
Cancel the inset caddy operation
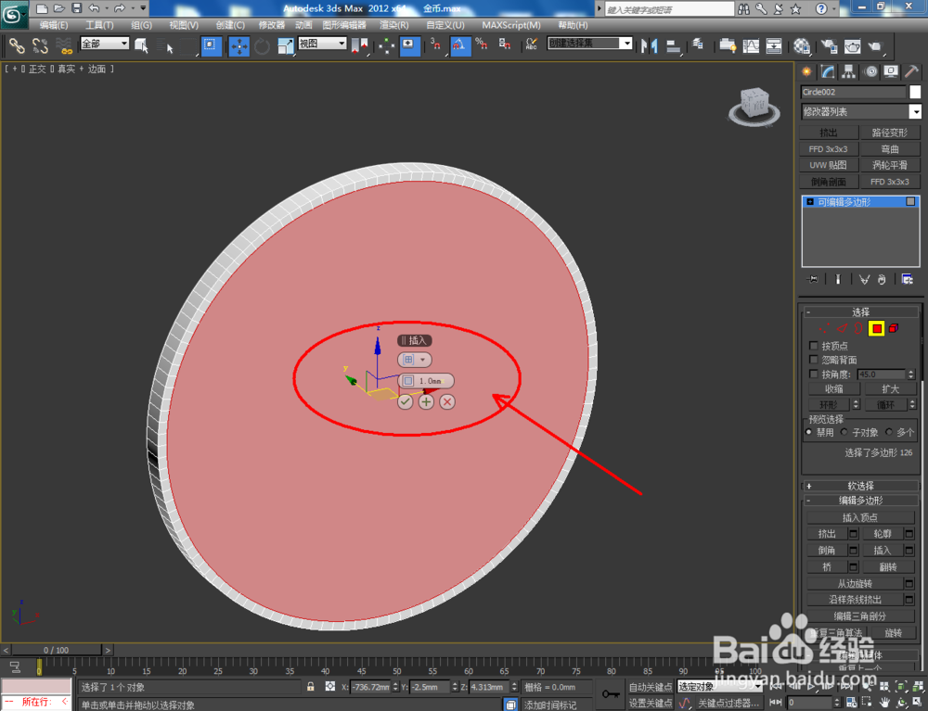tap(447, 402)
